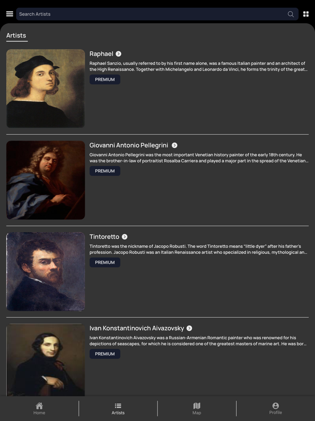
Task: Select the Artists heading tab
Action: tap(16, 36)
